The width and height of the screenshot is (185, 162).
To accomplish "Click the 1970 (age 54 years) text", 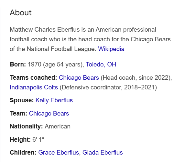I will tap(56, 65).
